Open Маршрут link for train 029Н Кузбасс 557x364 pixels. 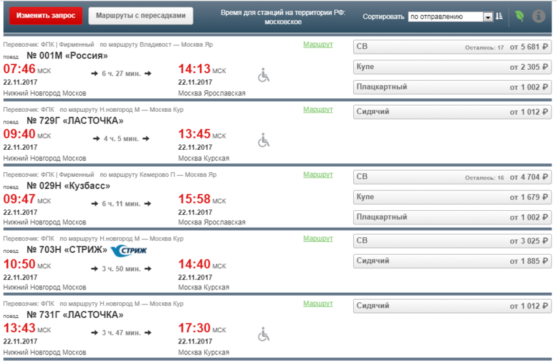coord(318,175)
